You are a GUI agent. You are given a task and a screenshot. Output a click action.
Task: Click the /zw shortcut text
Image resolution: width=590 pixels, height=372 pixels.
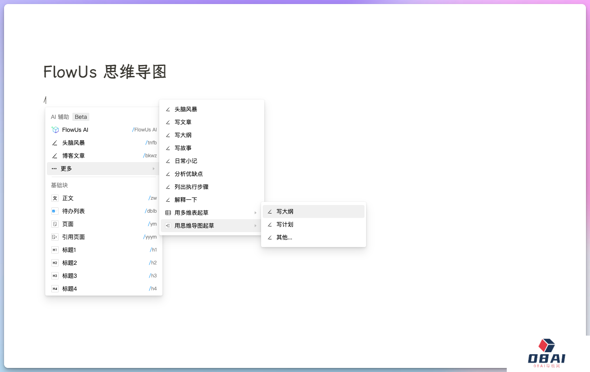tap(153, 198)
